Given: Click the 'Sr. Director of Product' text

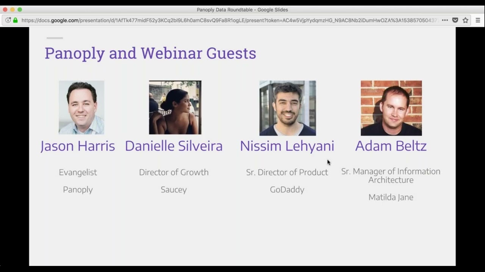Looking at the screenshot, I should 287,172.
